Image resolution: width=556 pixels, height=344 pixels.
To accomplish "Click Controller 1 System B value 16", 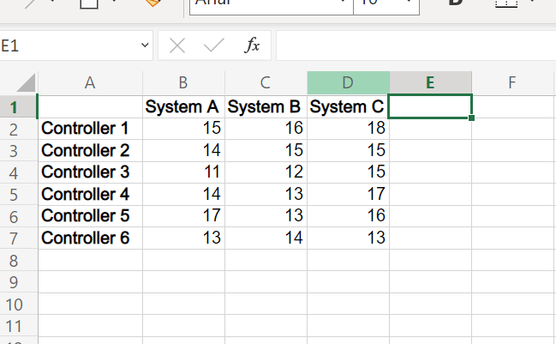I will point(266,129).
